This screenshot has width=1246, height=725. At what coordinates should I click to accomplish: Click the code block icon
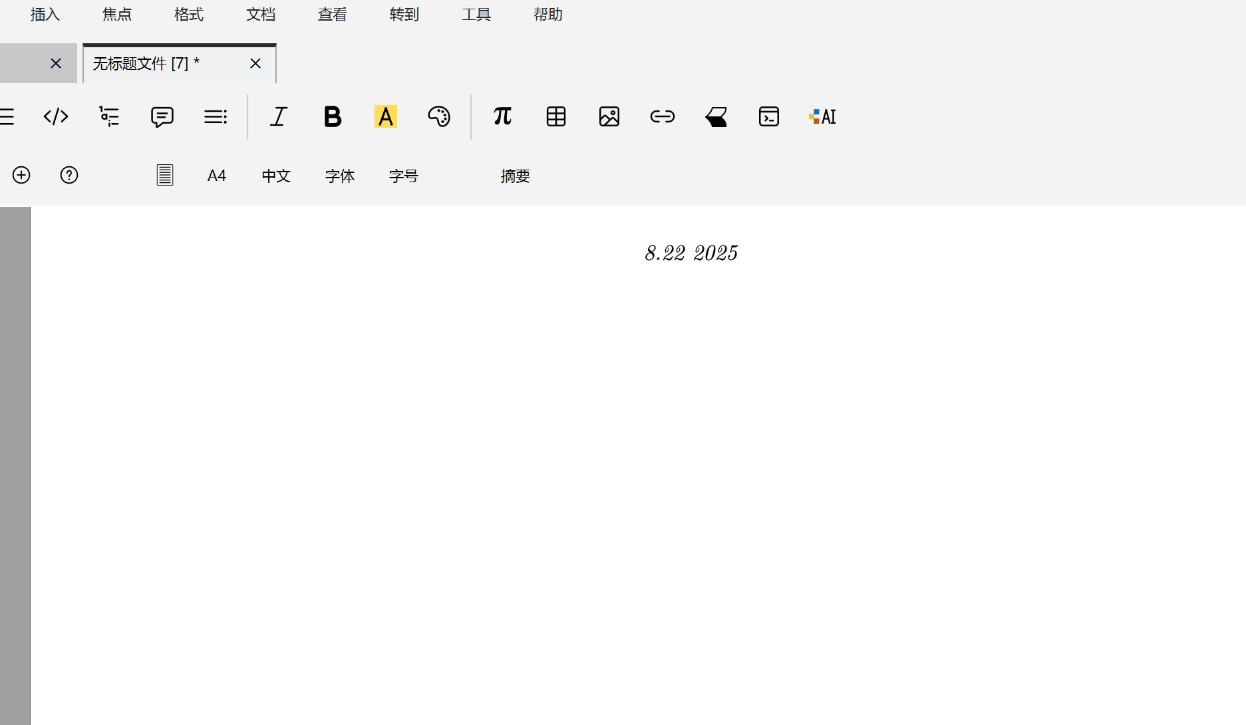(x=56, y=116)
